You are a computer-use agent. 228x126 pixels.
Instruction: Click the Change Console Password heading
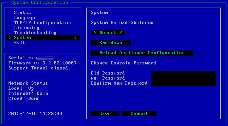pyautogui.click(x=123, y=63)
